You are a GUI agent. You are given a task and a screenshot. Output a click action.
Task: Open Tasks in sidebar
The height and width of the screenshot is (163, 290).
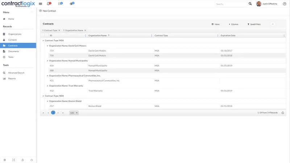(x=11, y=57)
